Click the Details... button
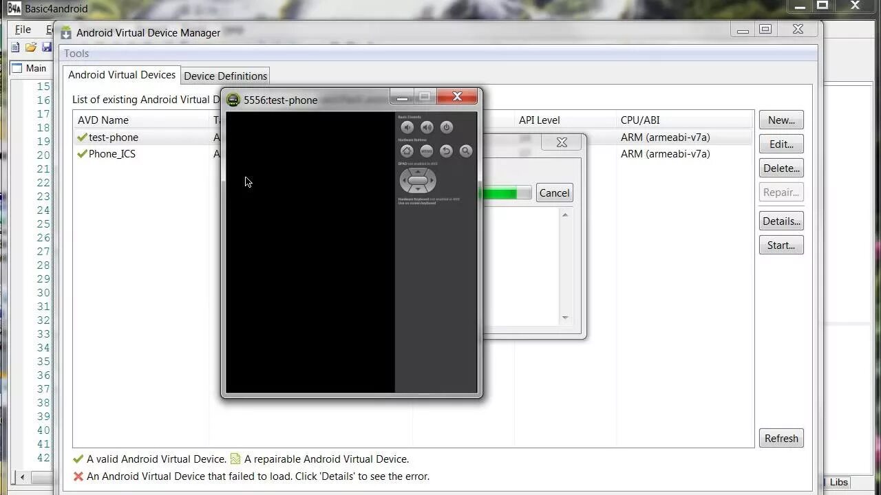This screenshot has width=881, height=495. pyautogui.click(x=781, y=221)
